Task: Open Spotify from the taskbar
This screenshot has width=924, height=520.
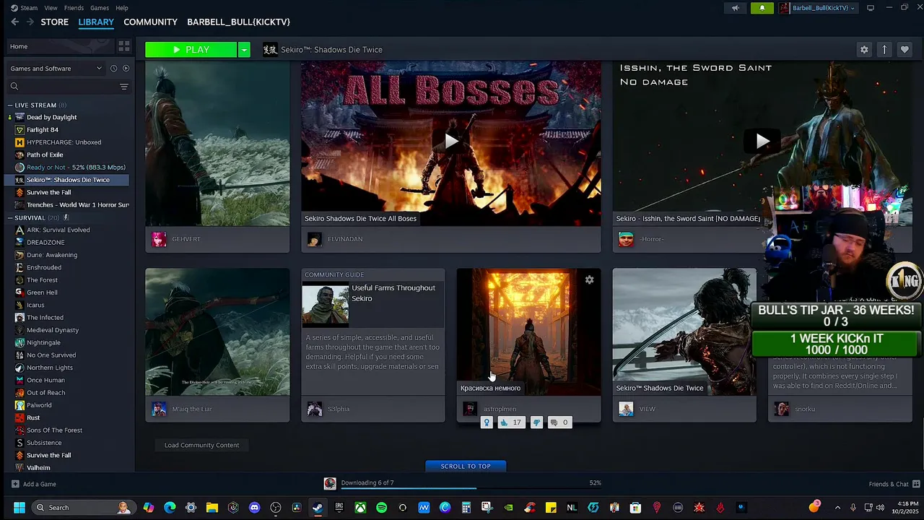Action: tap(381, 508)
